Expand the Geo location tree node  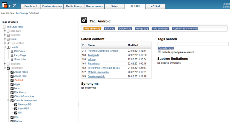coord(5,43)
